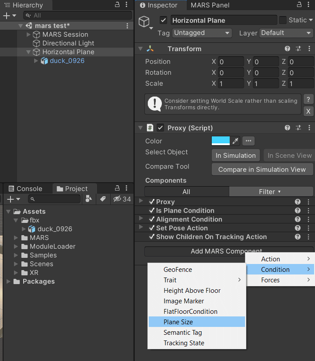Choose Plane Size from the Condition submenu

click(197, 322)
